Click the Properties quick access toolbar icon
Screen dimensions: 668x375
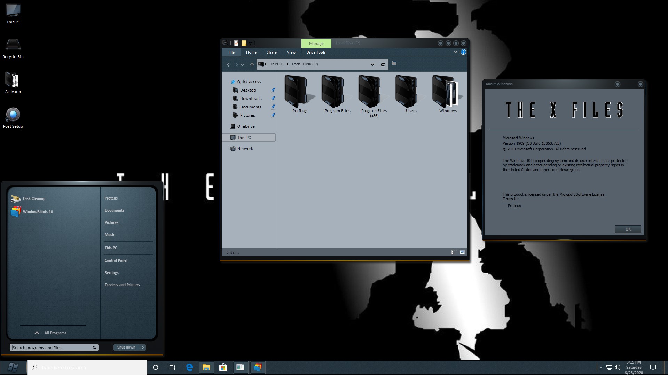(x=236, y=43)
